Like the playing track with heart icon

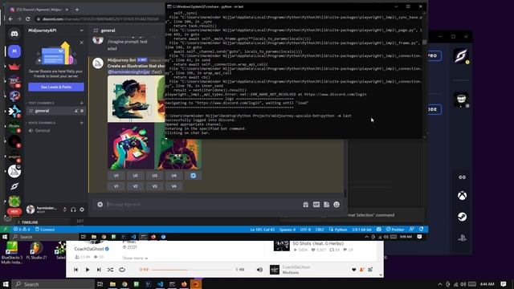pyautogui.click(x=353, y=270)
